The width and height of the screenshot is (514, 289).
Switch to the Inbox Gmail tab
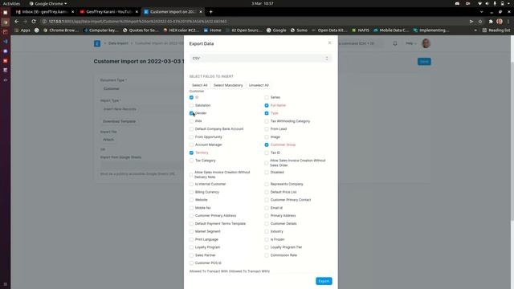pos(44,12)
